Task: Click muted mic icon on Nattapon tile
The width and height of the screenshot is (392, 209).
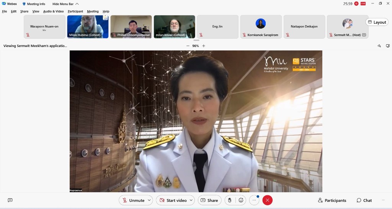Action: click(x=287, y=35)
